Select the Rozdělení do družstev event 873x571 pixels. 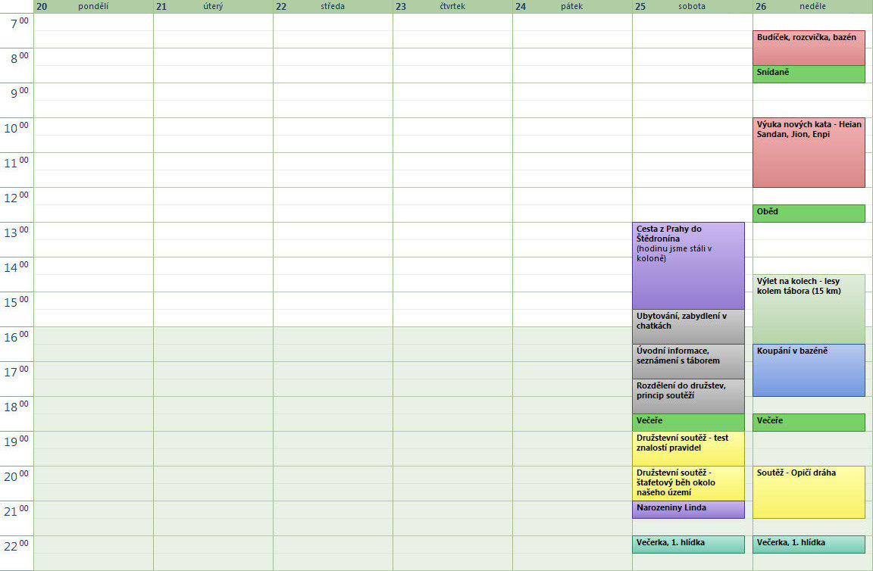688,396
